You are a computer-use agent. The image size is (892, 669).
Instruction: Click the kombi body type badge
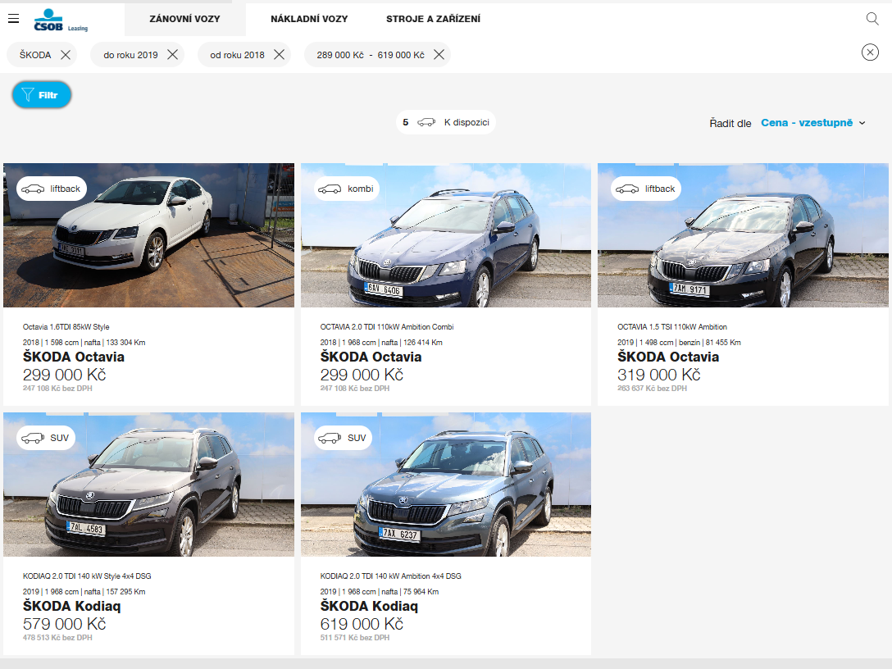[x=344, y=189]
